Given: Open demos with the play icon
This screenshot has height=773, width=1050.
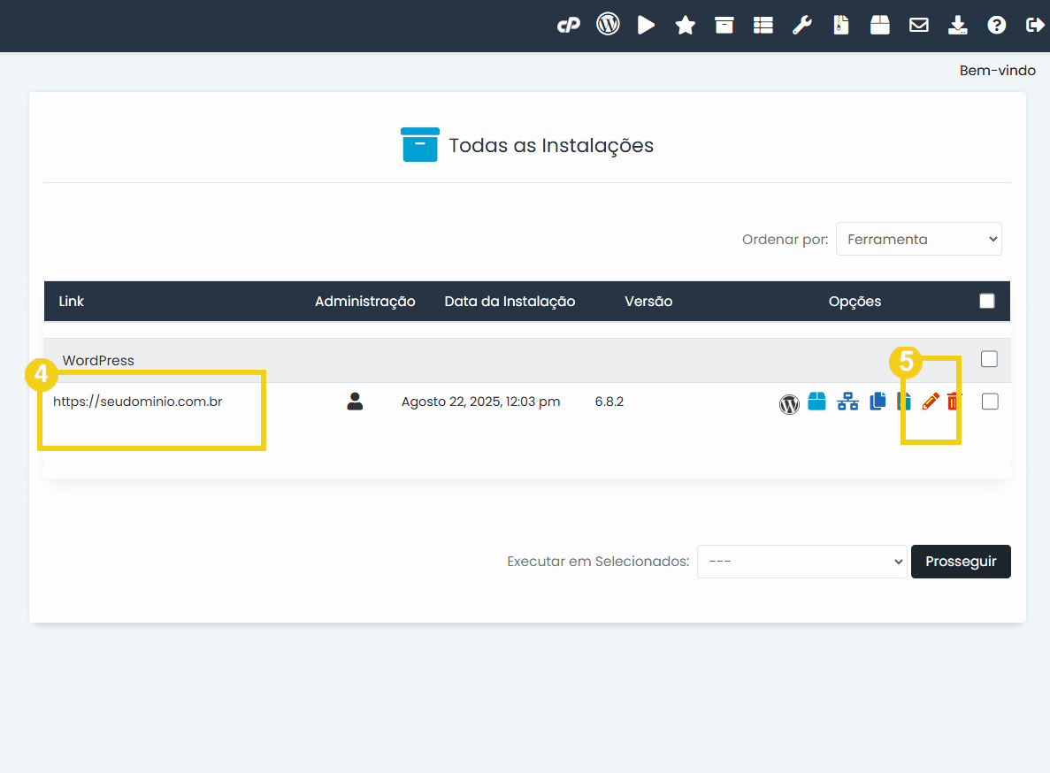Looking at the screenshot, I should pyautogui.click(x=647, y=26).
